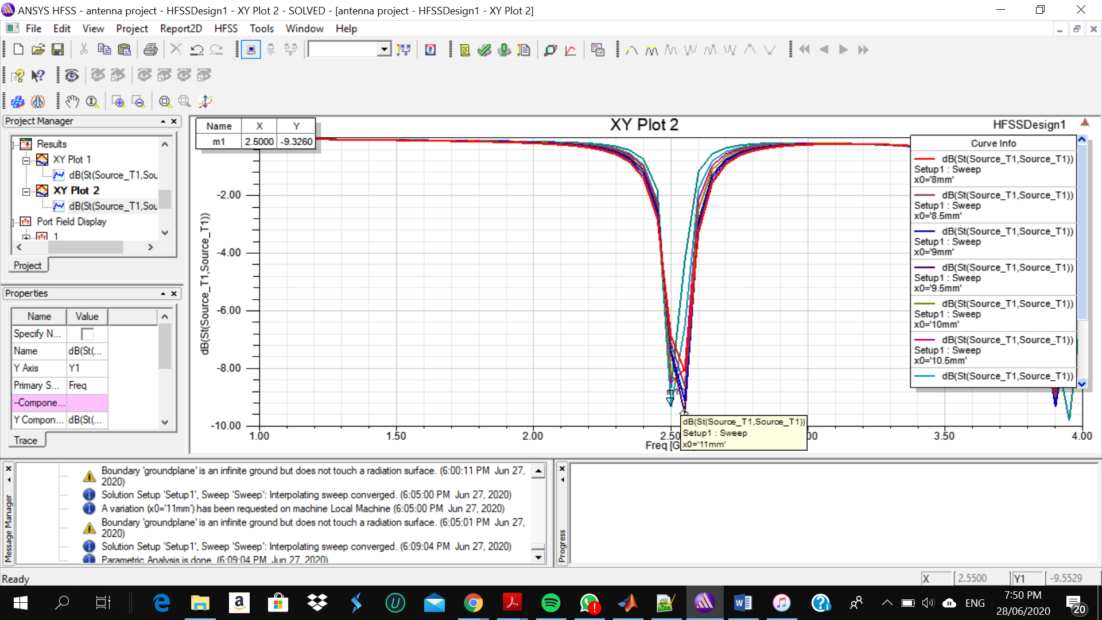Open the toolbar combo box dropdown
The width and height of the screenshot is (1102, 620).
pos(384,50)
